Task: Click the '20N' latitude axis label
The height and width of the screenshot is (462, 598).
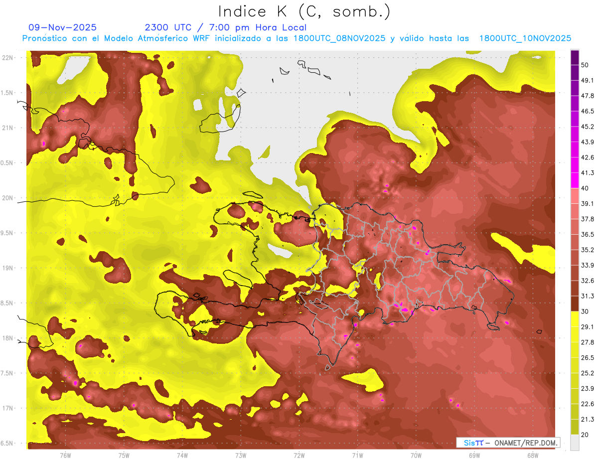Action: pyautogui.click(x=8, y=198)
